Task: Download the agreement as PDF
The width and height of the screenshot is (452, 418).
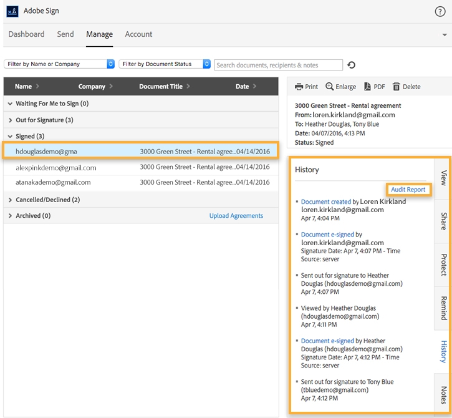Action: coord(375,87)
